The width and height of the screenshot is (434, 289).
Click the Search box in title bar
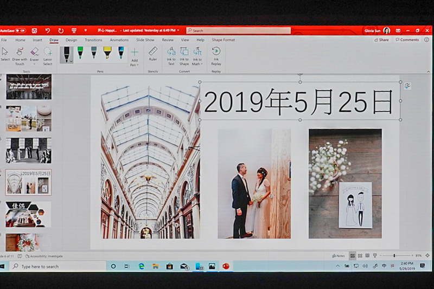point(238,30)
